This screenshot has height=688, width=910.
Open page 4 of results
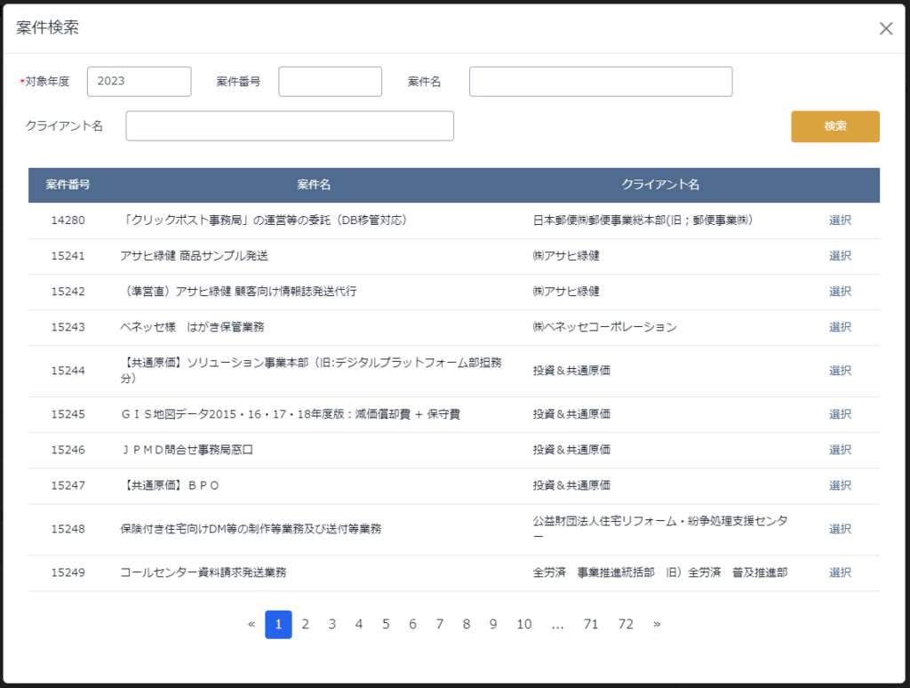tap(359, 624)
